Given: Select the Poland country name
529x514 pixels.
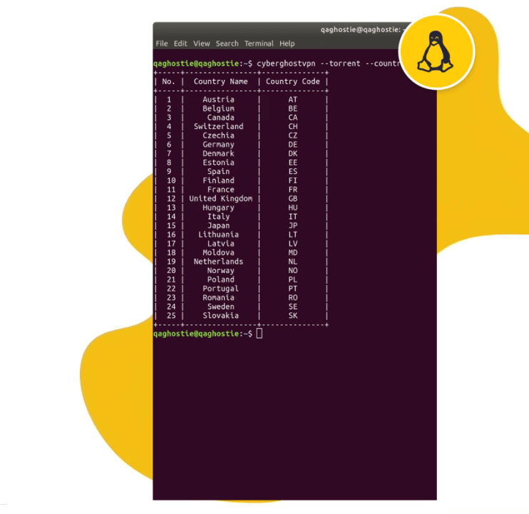Looking at the screenshot, I should click(x=220, y=279).
